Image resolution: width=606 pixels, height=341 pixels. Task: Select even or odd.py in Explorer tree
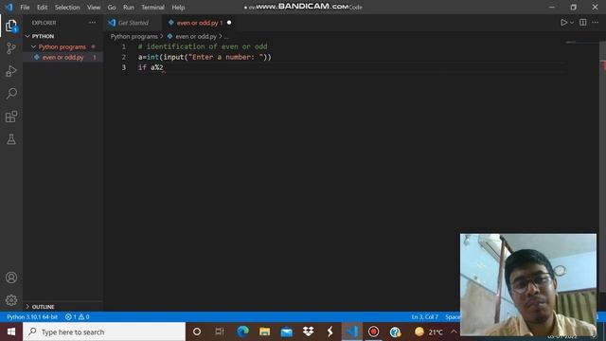pos(63,57)
